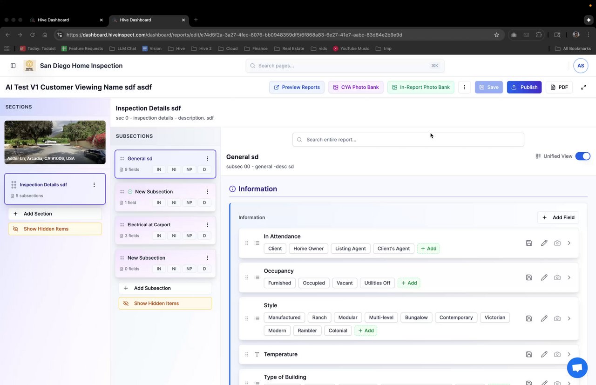Open browser extensions puzzle icon
596x385 pixels.
coord(539,35)
